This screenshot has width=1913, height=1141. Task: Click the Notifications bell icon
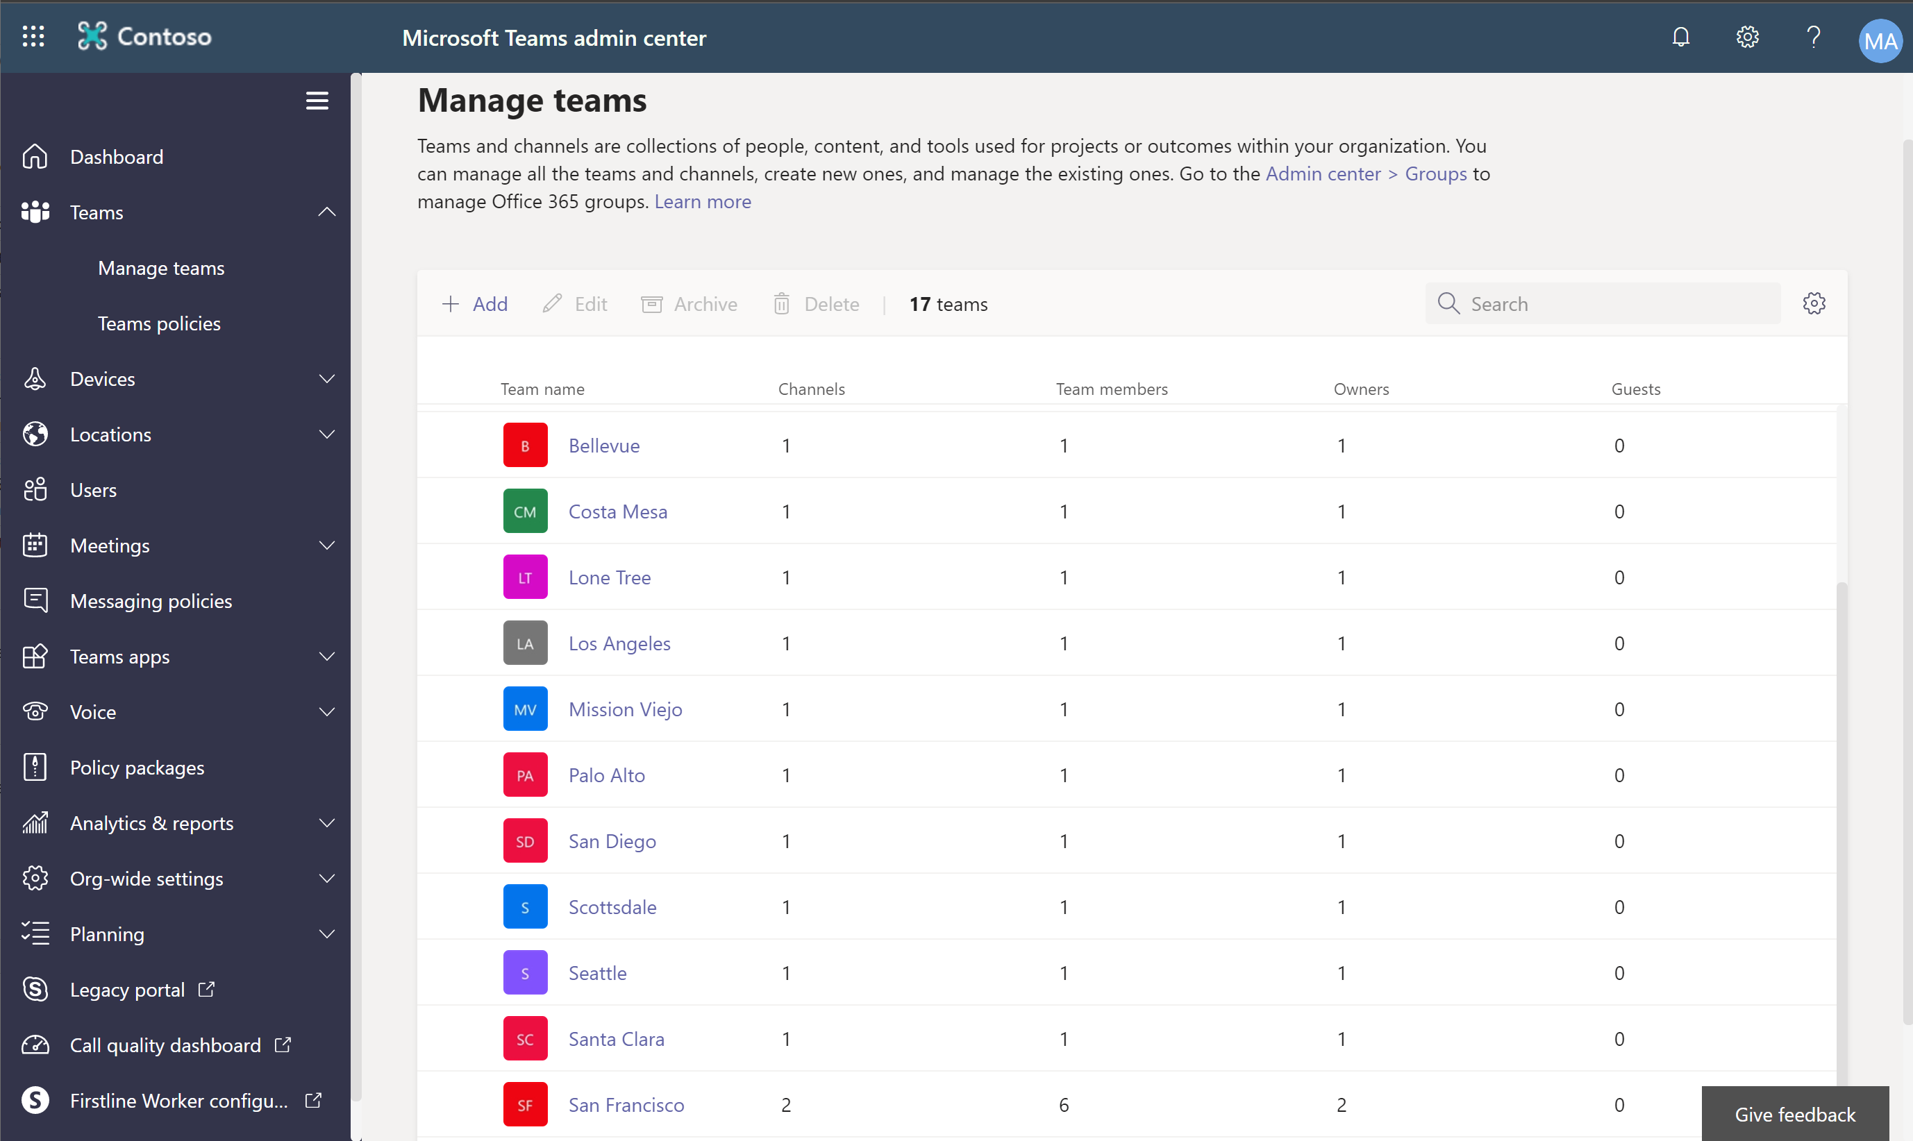tap(1682, 37)
